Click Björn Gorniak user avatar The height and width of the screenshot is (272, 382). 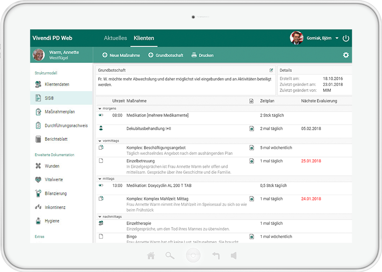point(296,38)
